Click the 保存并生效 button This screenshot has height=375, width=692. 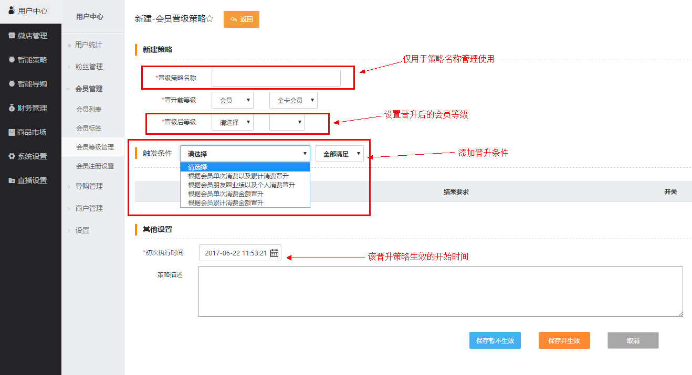564,340
